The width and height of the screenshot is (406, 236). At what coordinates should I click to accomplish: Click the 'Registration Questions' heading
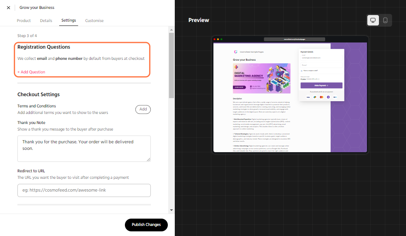pos(44,47)
